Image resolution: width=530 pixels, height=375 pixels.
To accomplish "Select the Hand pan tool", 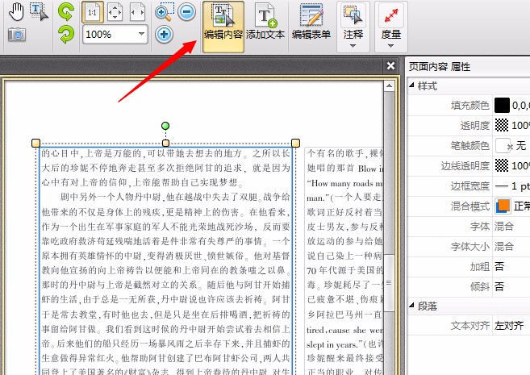I will click(15, 11).
